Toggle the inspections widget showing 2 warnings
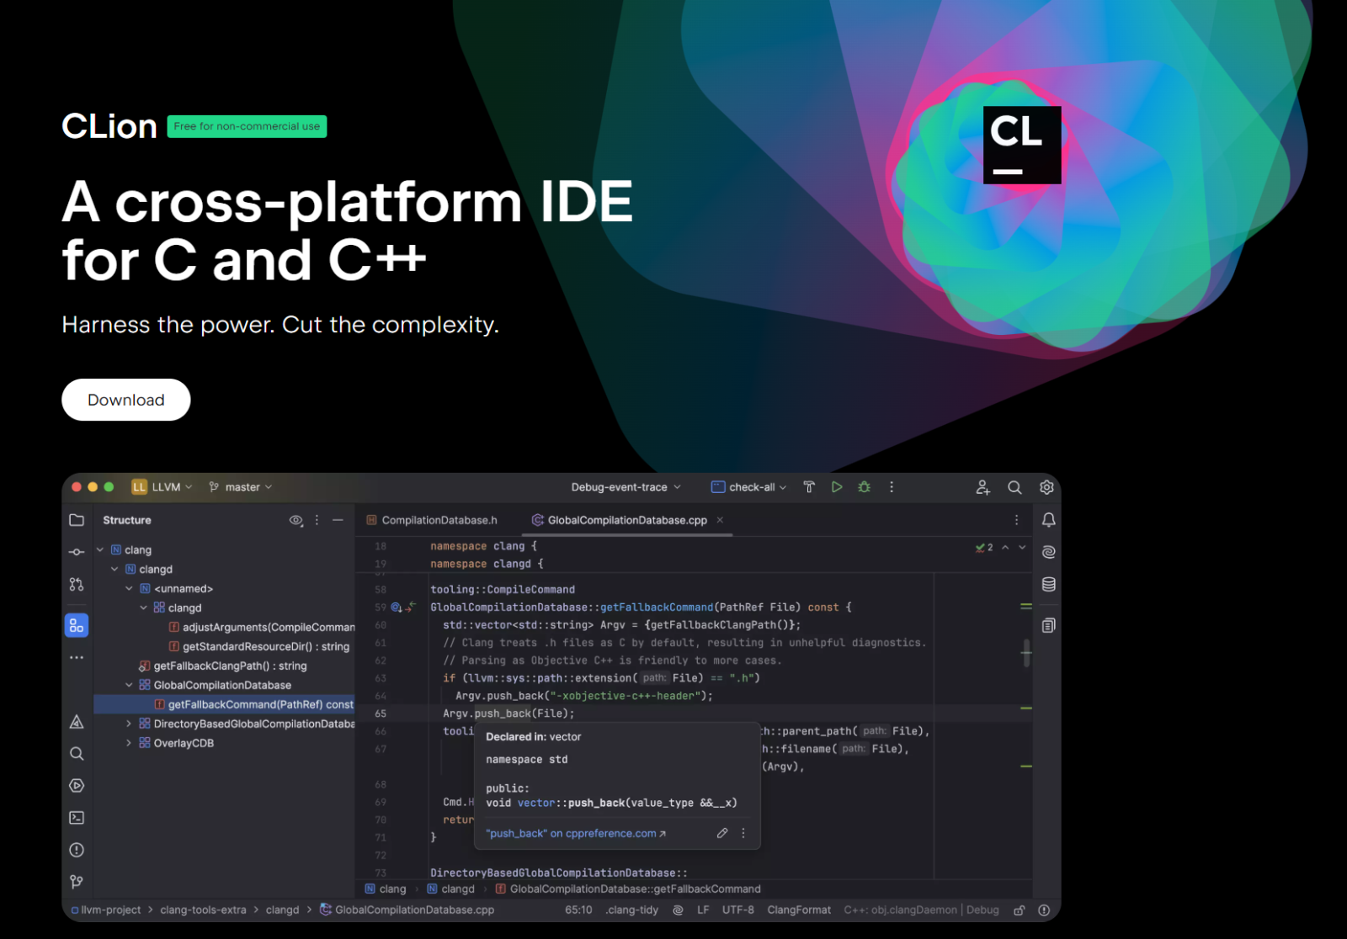The height and width of the screenshot is (939, 1347). coord(985,546)
